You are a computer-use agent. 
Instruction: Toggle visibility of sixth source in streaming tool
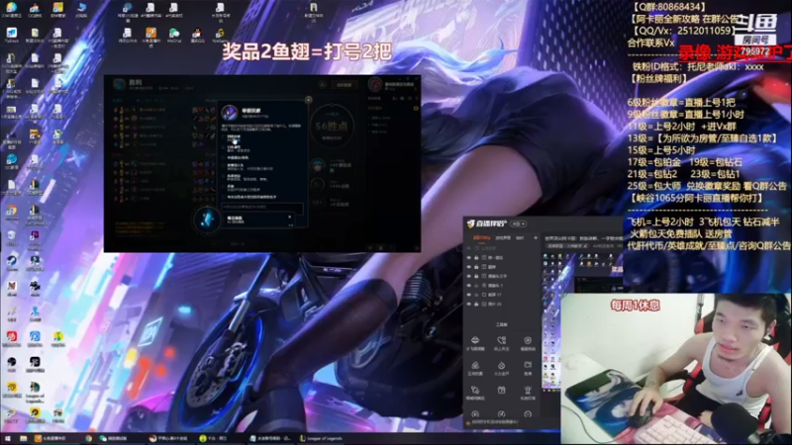468,304
